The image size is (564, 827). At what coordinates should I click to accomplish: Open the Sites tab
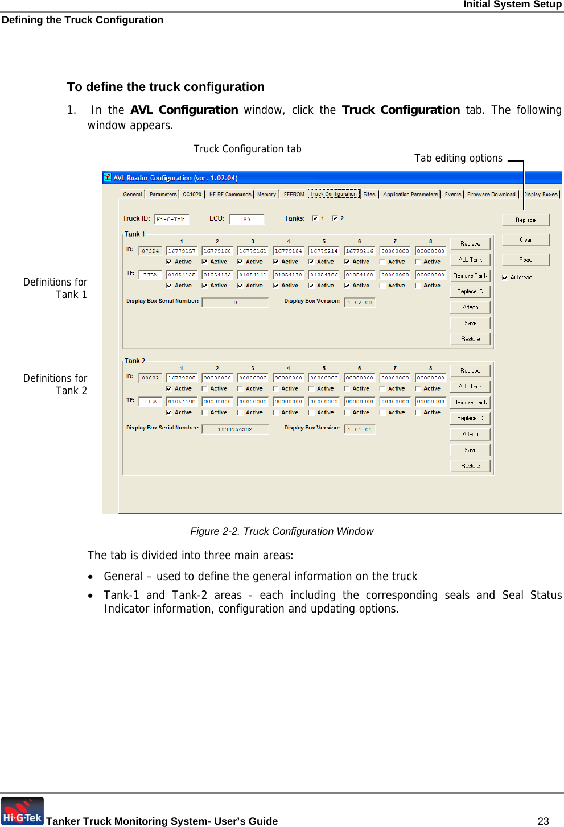coord(369,194)
